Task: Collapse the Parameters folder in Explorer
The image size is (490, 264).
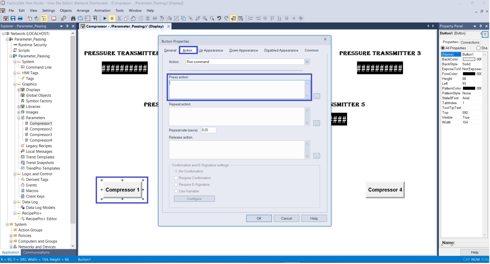Action: [x=19, y=118]
